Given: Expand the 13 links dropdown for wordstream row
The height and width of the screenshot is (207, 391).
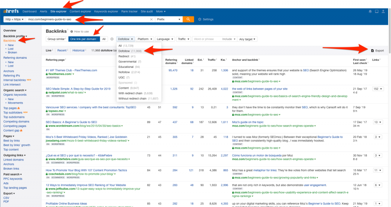Looking at the screenshot, I should click(378, 122).
